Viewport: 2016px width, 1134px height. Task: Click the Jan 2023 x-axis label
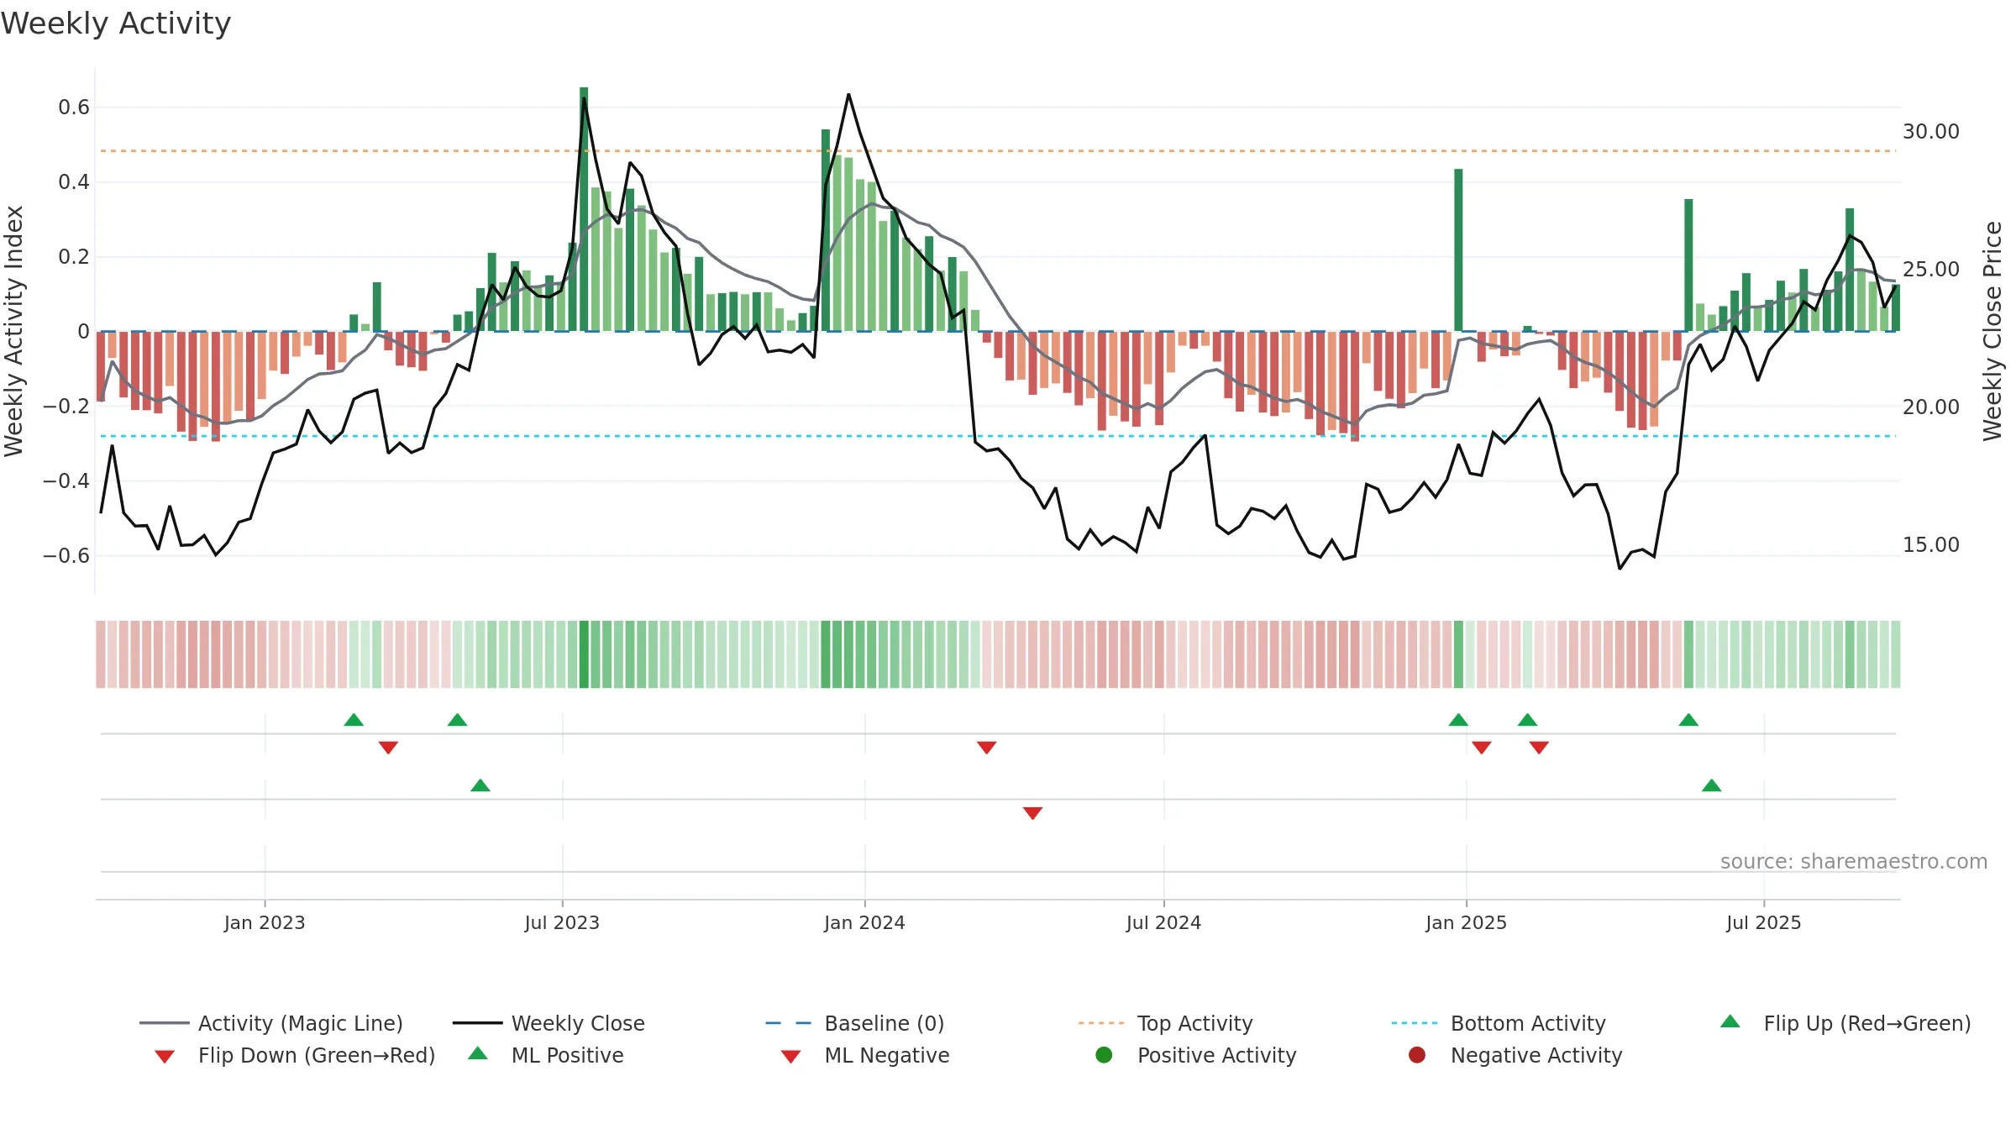(x=265, y=922)
